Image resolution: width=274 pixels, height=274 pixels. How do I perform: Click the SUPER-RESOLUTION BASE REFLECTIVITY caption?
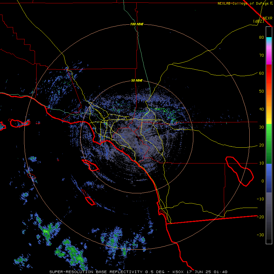(x=96, y=272)
